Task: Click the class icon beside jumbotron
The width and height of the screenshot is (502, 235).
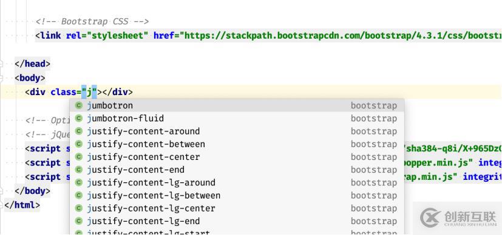Action: pos(79,105)
